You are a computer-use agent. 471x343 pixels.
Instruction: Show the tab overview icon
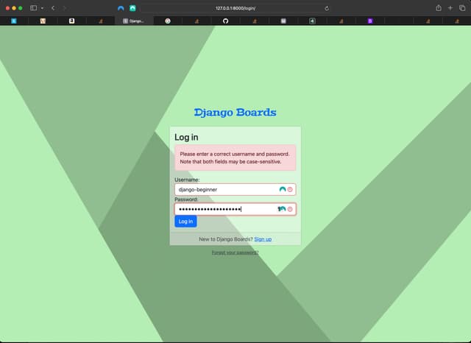tap(462, 8)
